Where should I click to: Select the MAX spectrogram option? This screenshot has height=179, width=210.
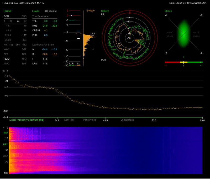(6, 133)
